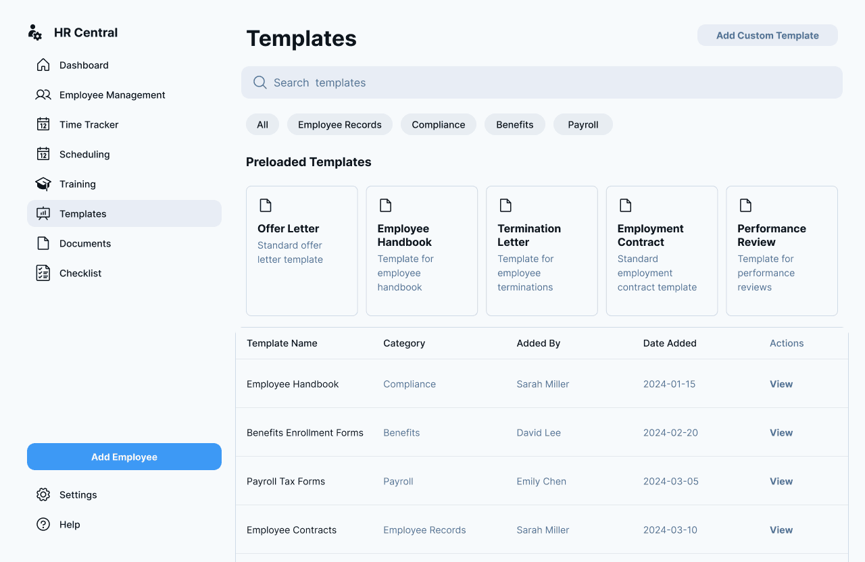This screenshot has height=562, width=865.
Task: Open the Checklist icon in sidebar
Action: click(43, 273)
